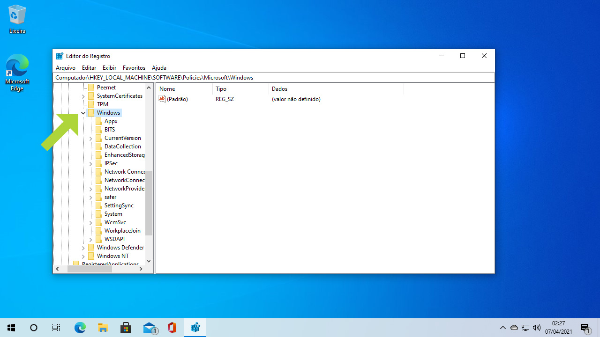Open the Exibir menu

pos(109,68)
